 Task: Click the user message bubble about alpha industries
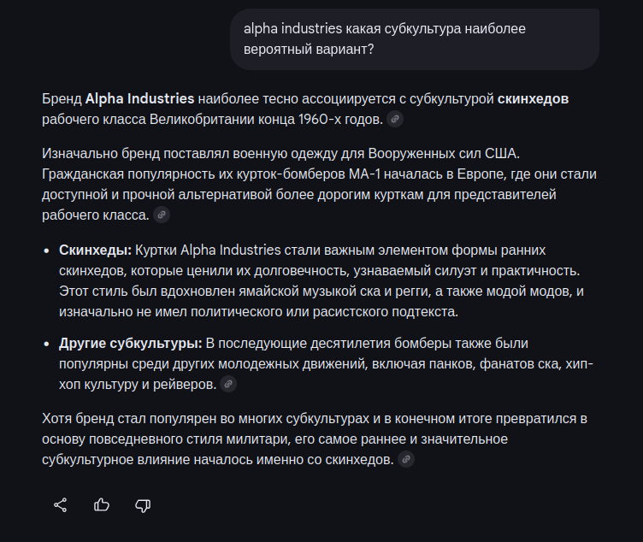pos(414,39)
